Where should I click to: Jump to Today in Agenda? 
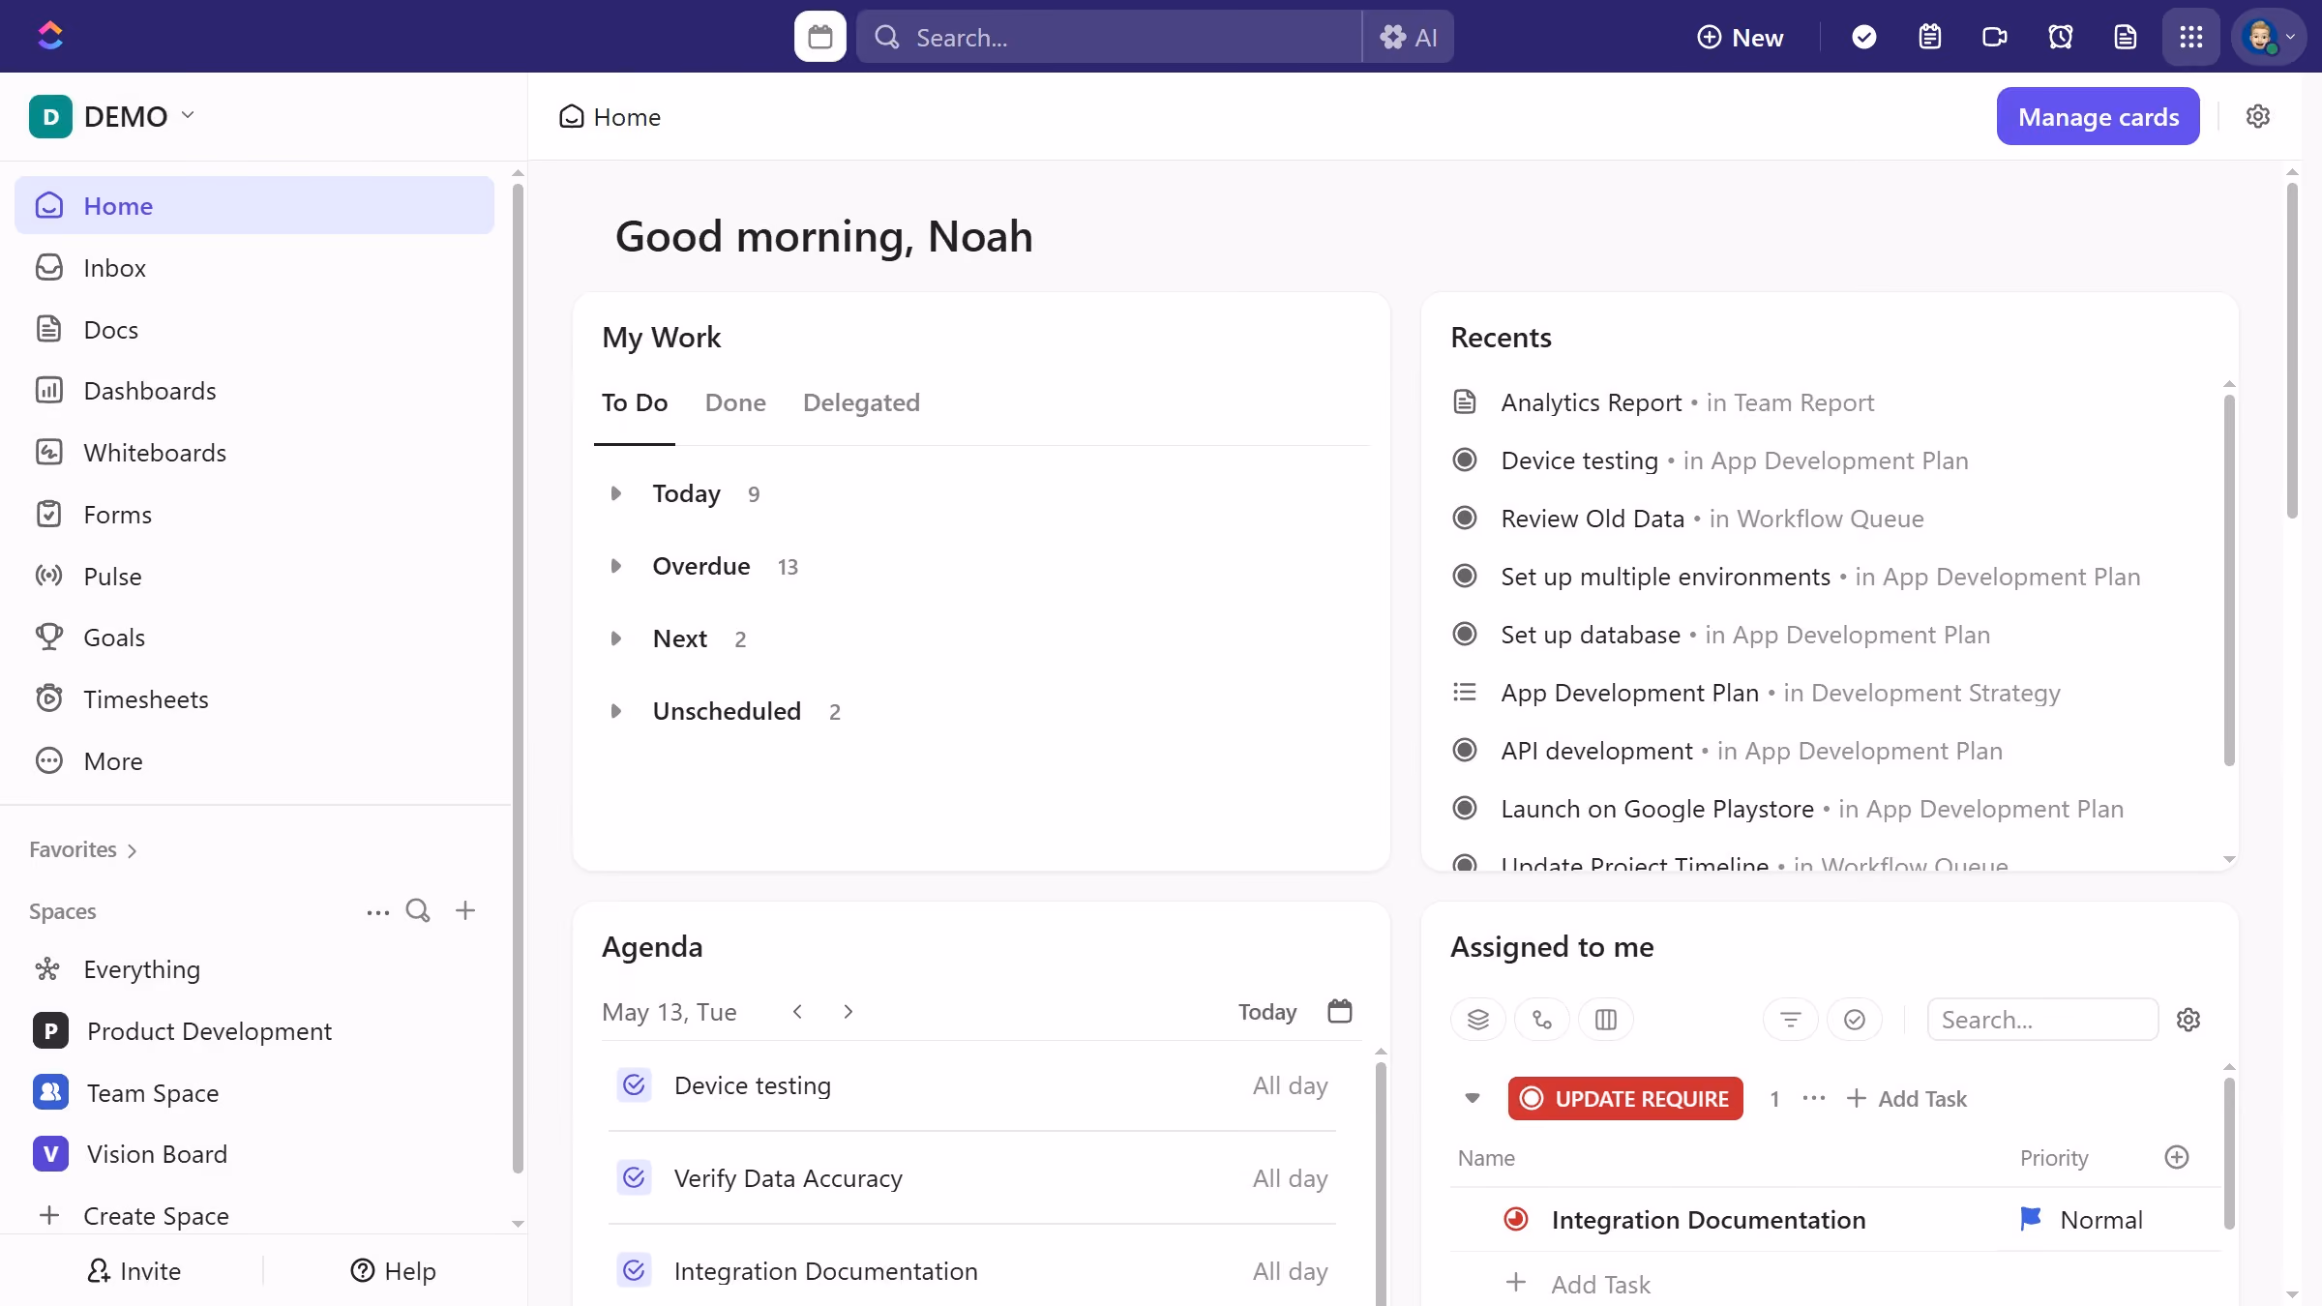[x=1267, y=1012]
